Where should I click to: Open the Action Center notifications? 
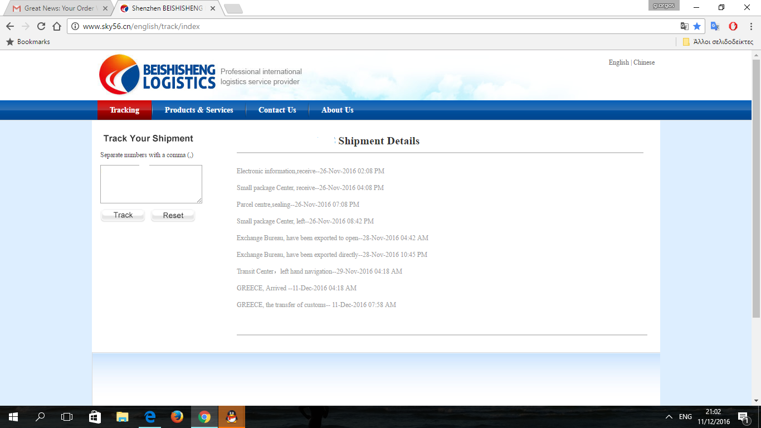[x=743, y=417]
